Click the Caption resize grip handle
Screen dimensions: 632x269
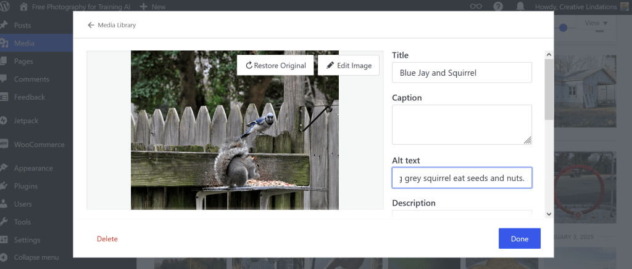pos(528,140)
